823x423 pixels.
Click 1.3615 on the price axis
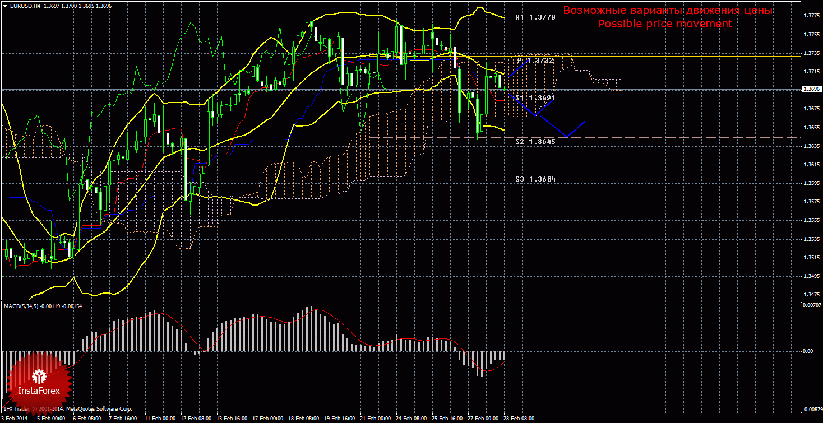[812, 164]
